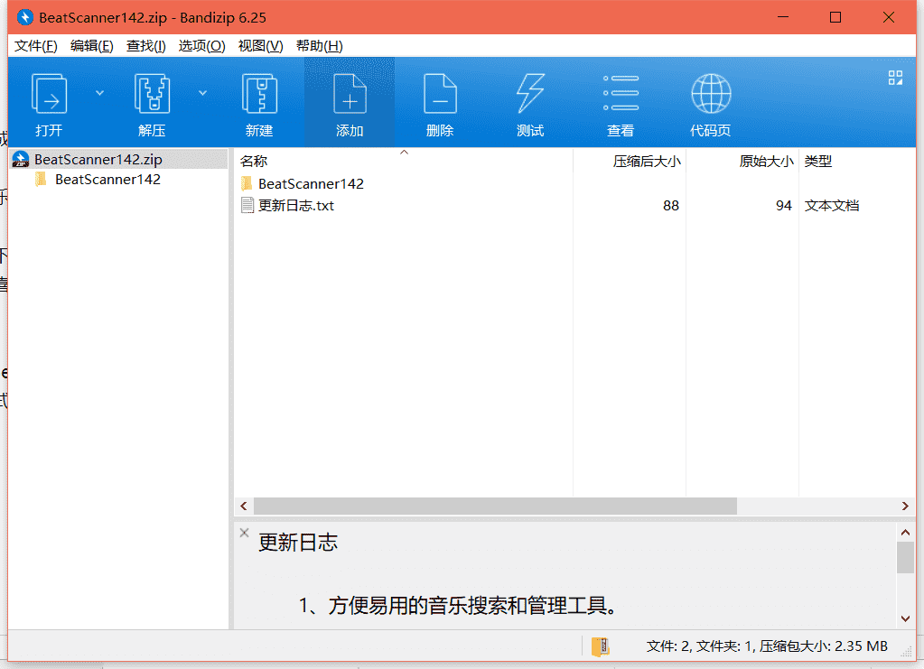Click the preview pane scroll down arrow

click(x=905, y=618)
